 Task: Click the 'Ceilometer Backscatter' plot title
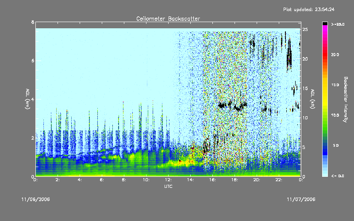click(x=168, y=19)
